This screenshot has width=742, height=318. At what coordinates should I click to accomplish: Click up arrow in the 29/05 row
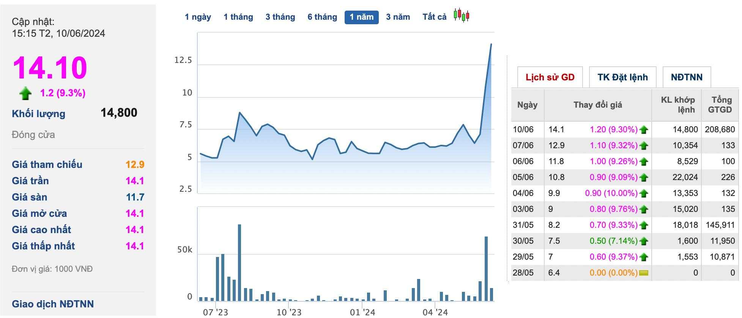click(x=644, y=257)
